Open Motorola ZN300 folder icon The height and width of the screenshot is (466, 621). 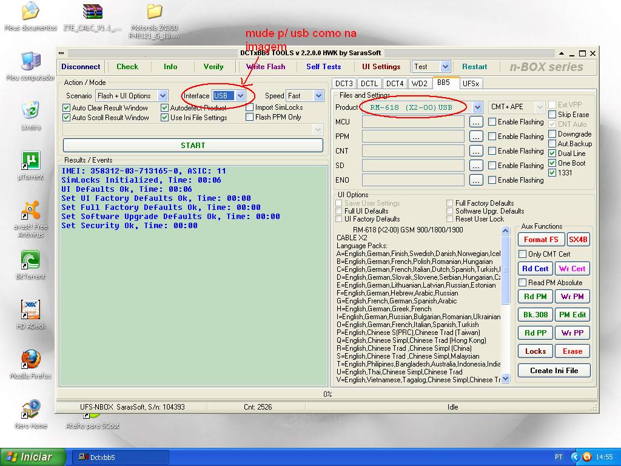pos(154,21)
